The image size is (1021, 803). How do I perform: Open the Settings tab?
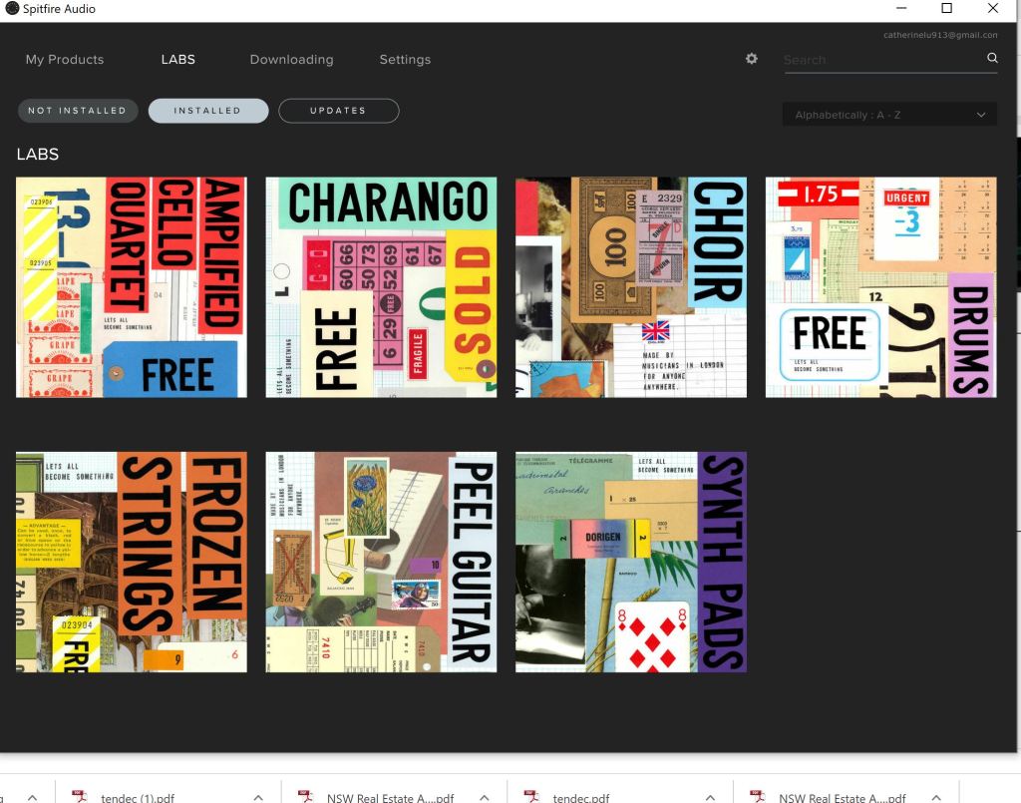pyautogui.click(x=405, y=60)
